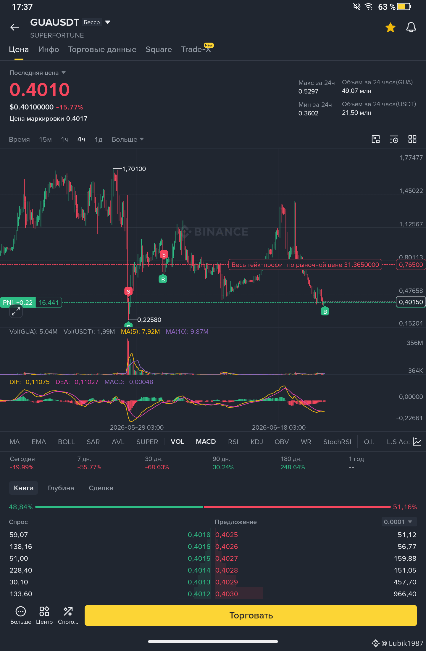426x651 pixels.
Task: Open the Trade-X tab
Action: [196, 49]
